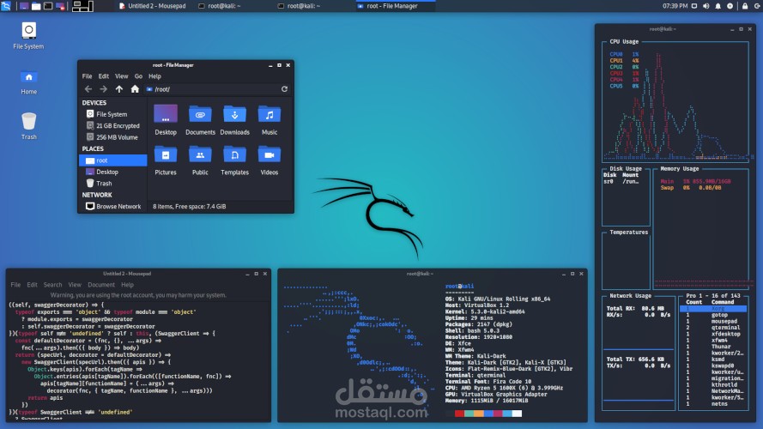Image resolution: width=763 pixels, height=429 pixels.
Task: Open the File menu in File Manager
Action: [87, 76]
